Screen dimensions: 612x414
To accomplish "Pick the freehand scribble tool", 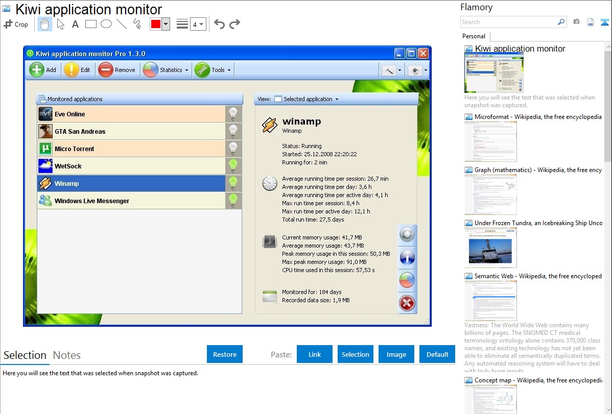I will [x=137, y=24].
